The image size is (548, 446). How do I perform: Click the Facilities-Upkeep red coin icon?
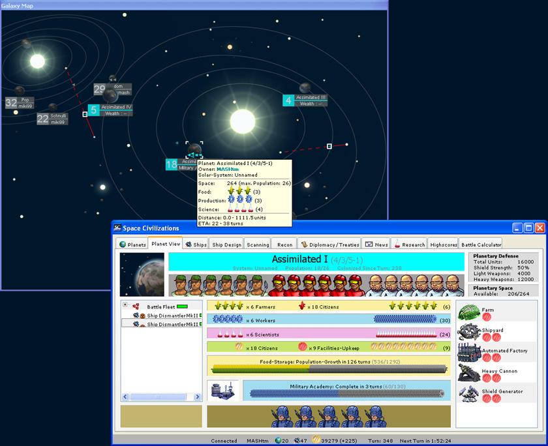click(x=302, y=347)
